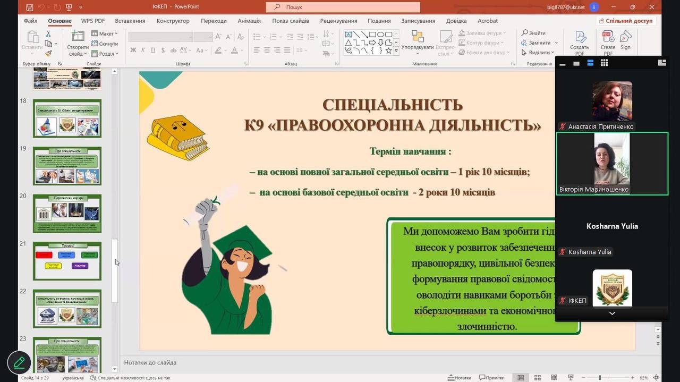Switch to the Вставлення tab
The image size is (680, 382).
pos(130,21)
